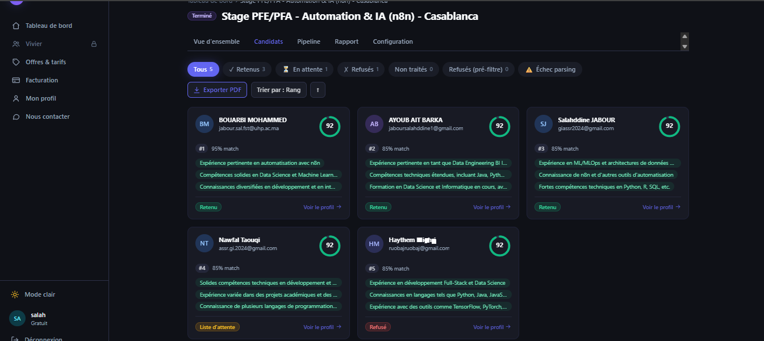This screenshot has height=341, width=764.
Task: Click the download icon on Exporter PDF
Action: (x=197, y=90)
